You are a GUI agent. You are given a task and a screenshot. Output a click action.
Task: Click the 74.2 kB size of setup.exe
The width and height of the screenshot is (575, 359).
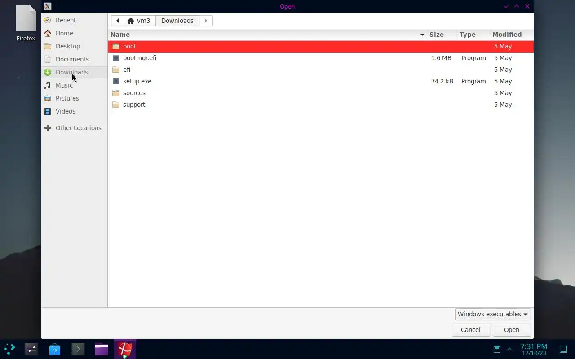click(x=442, y=81)
